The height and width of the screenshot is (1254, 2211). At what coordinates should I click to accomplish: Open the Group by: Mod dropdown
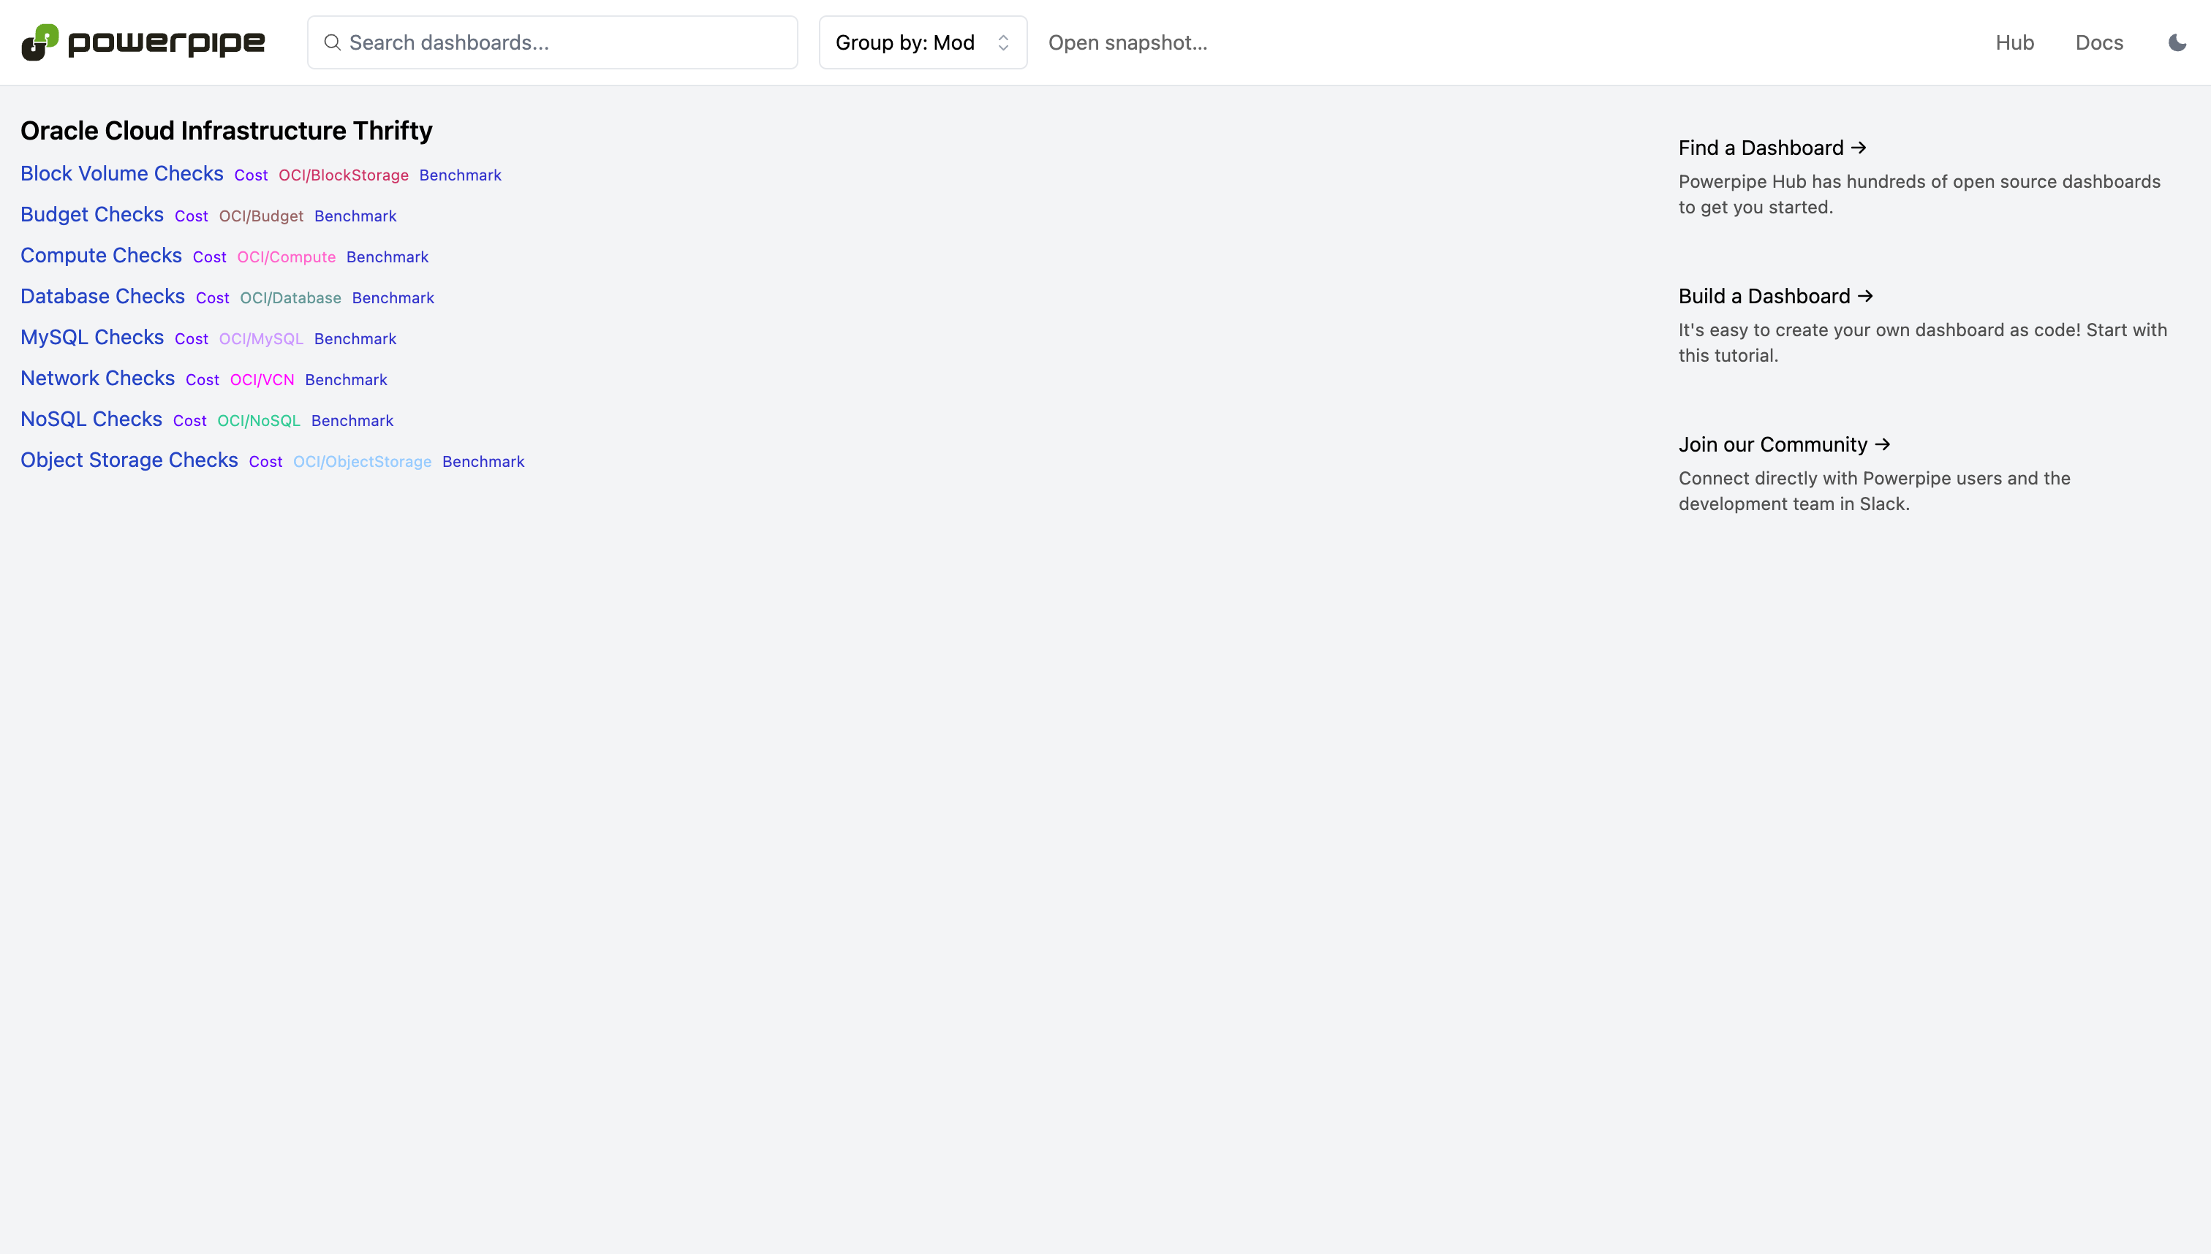coord(922,42)
